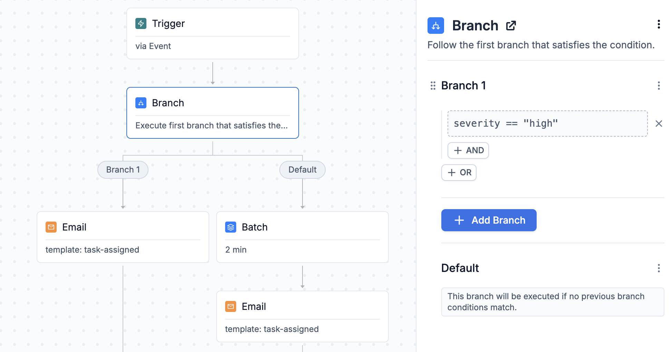Click the blue Batch layers icon
This screenshot has height=352, width=672.
click(231, 227)
